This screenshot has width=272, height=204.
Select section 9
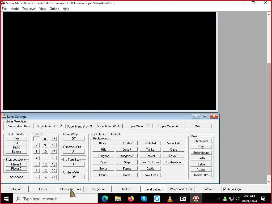coord(45,145)
